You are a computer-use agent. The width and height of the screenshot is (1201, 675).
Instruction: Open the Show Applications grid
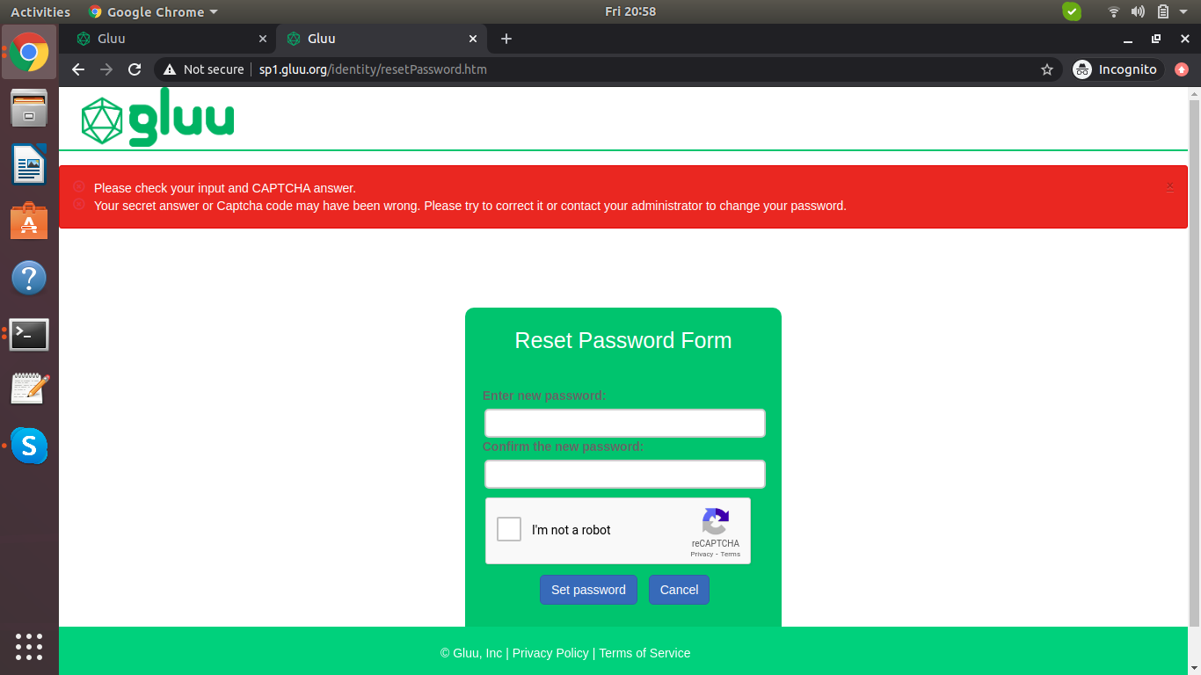click(x=29, y=648)
